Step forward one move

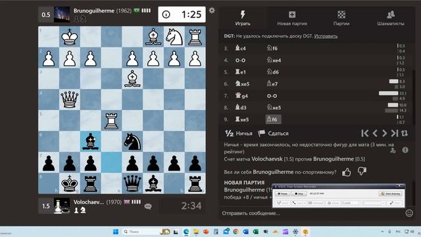384,133
